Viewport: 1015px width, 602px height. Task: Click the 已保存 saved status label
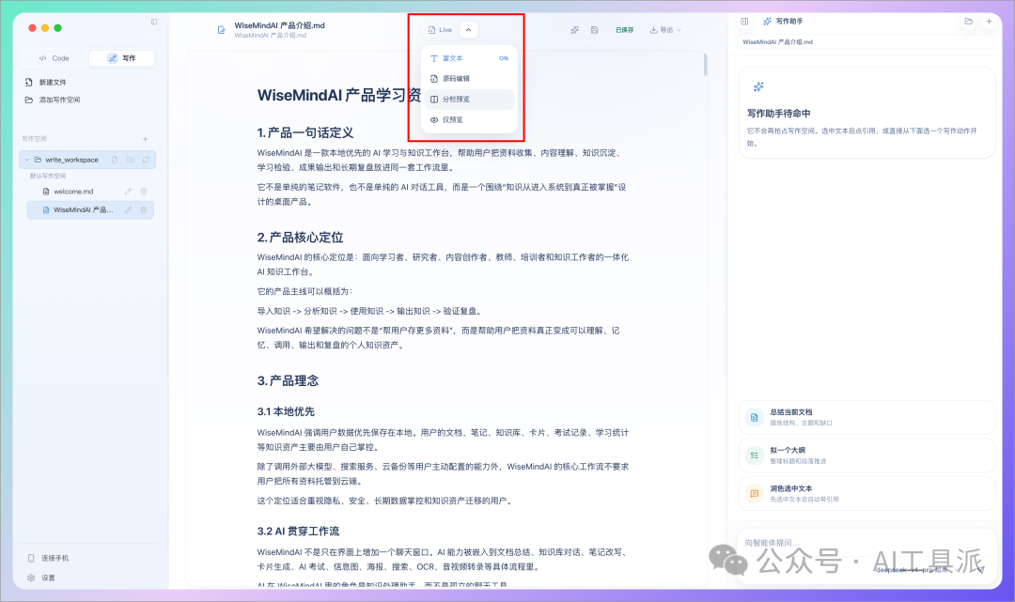click(625, 30)
